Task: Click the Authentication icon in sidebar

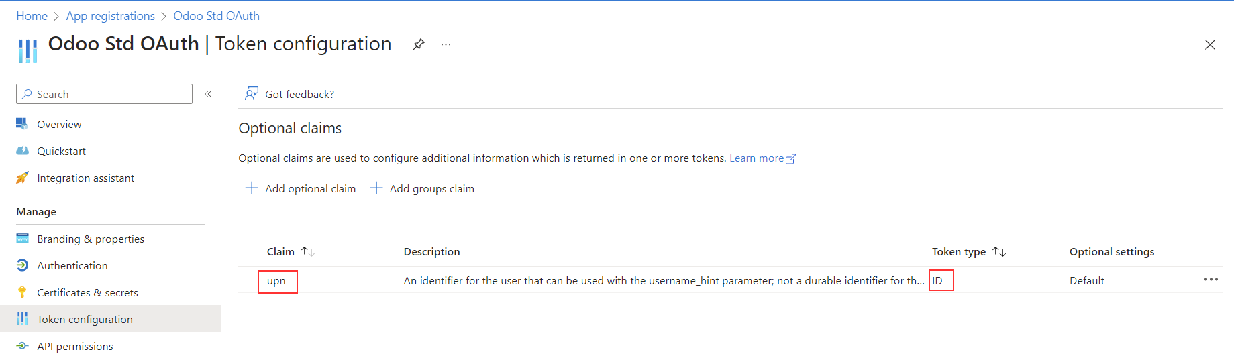Action: point(22,265)
